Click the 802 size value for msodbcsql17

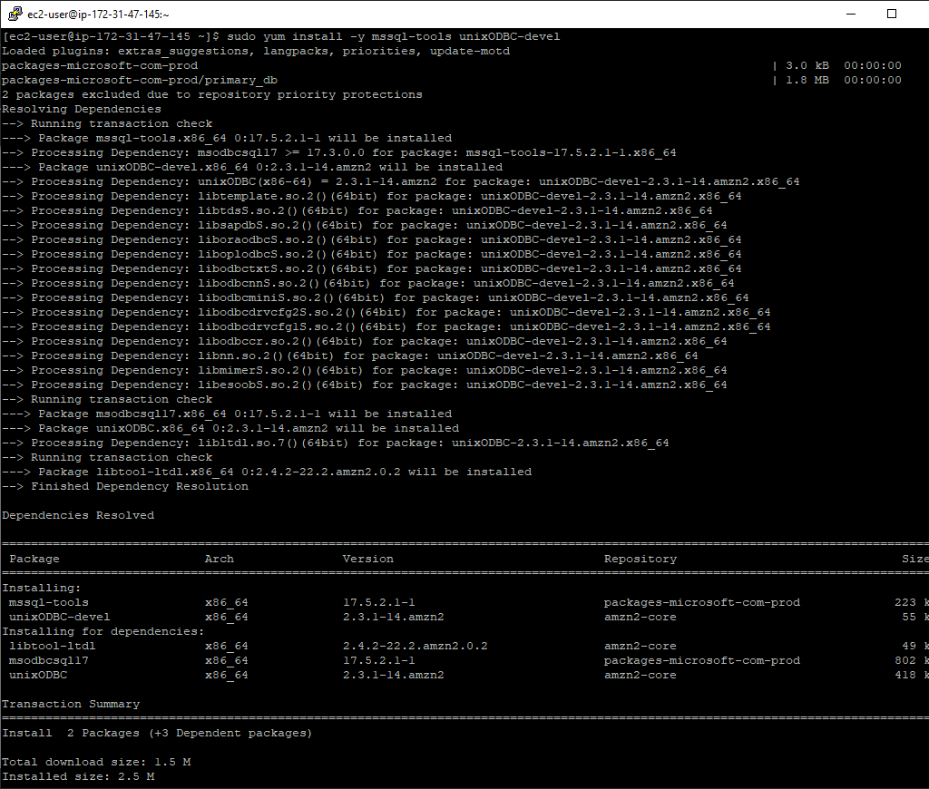pyautogui.click(x=905, y=660)
